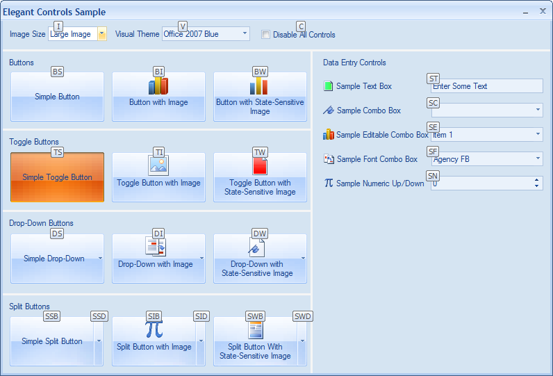The image size is (553, 376).
Task: Click the Split Button with Image label
Action: (x=154, y=347)
